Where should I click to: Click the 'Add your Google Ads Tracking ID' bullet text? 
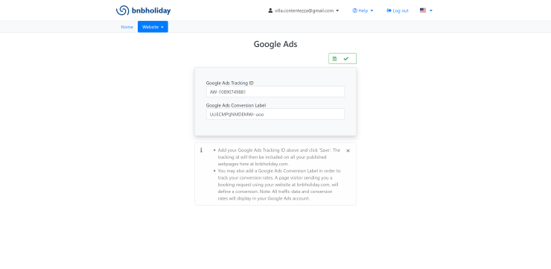[279, 156]
